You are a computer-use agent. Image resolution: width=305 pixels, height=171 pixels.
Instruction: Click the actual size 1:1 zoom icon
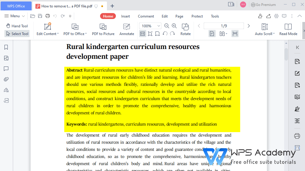[x=142, y=34]
